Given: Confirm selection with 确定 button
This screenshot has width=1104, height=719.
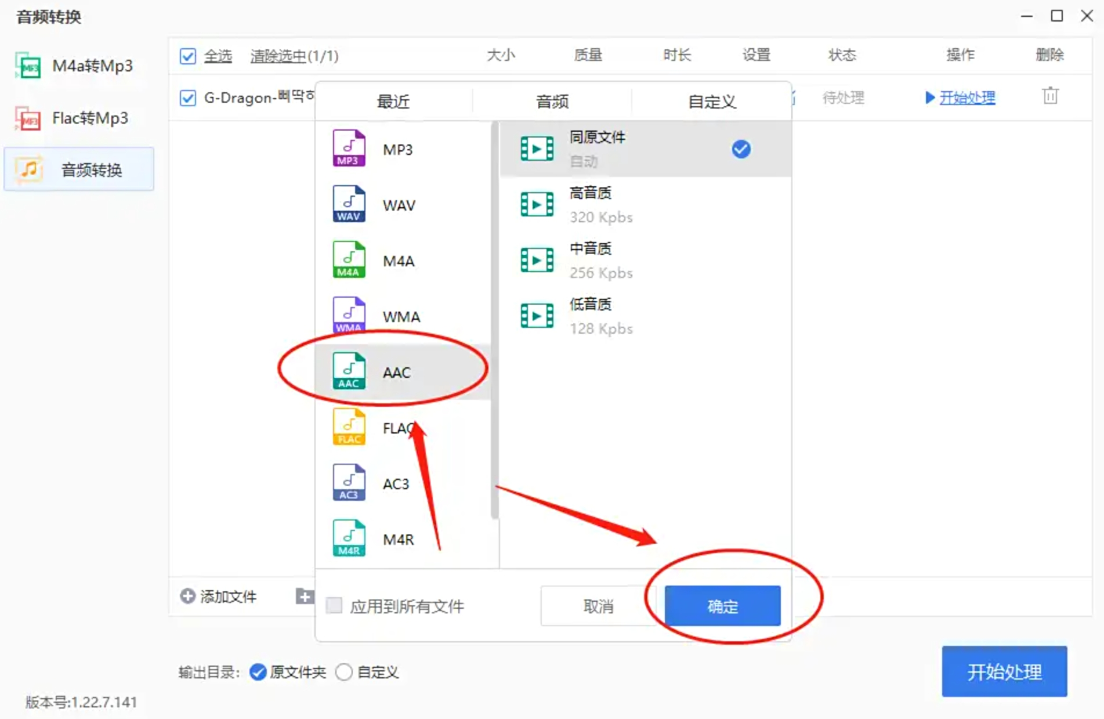Looking at the screenshot, I should pyautogui.click(x=722, y=606).
